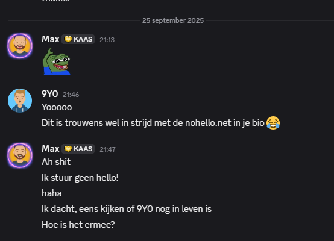Viewport: 334px width, 241px height.
Task: Click the 21:46 timestamp
Action: coord(71,95)
